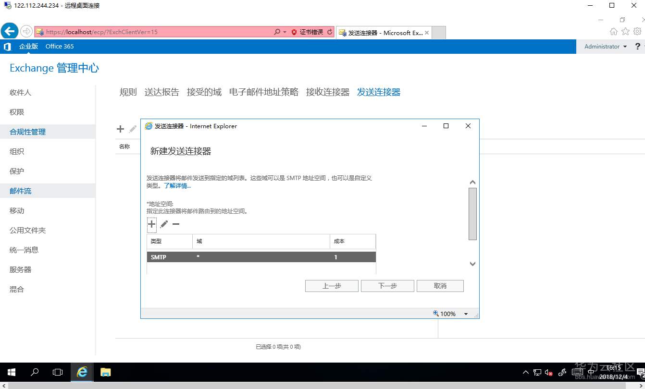Remove the SMTP address space with the minus icon
645x389 pixels.
tap(175, 224)
